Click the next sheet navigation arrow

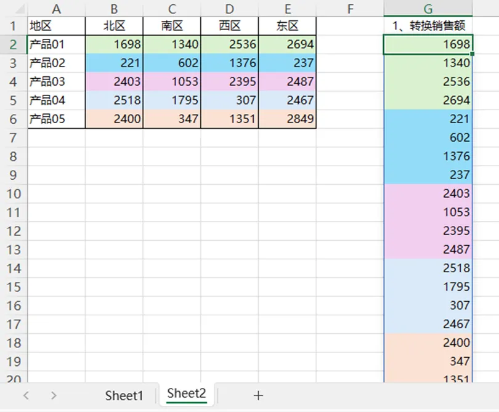point(54,395)
